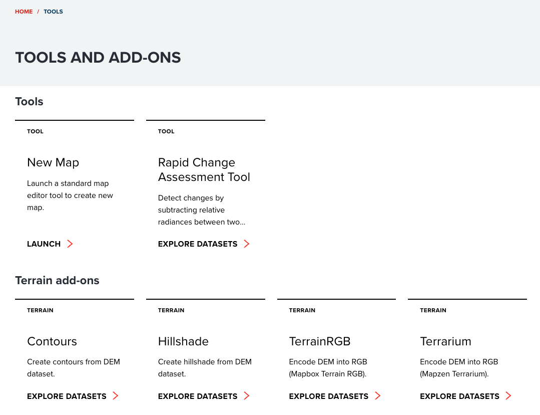Click the chevron on the TerrainRGB card
Viewport: 540px width, 415px height.
(x=377, y=396)
